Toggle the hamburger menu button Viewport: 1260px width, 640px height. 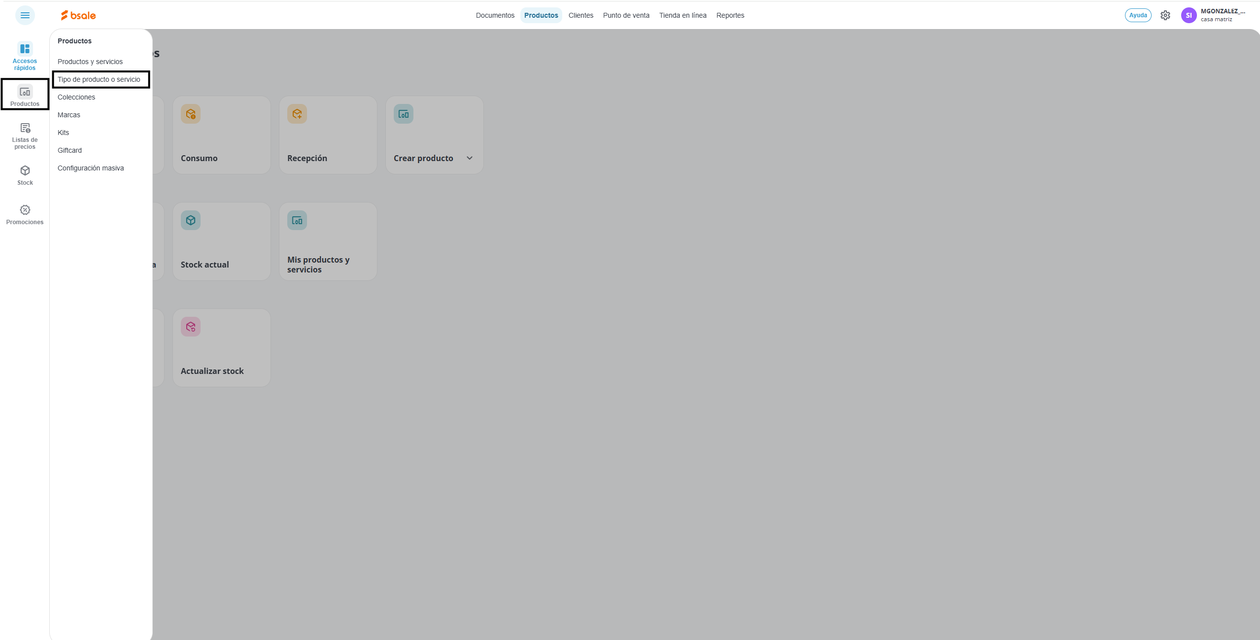coord(25,15)
